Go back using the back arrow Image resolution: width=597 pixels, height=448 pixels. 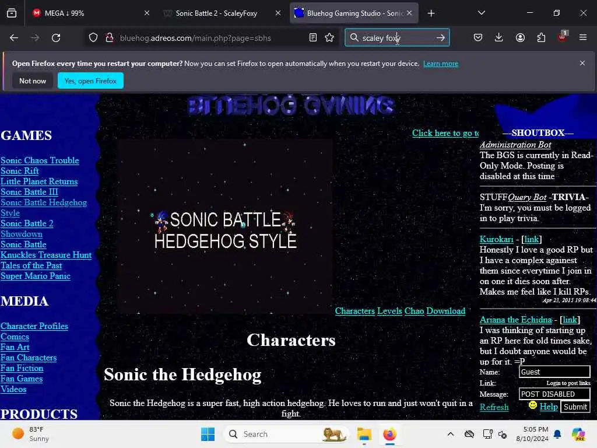click(14, 38)
